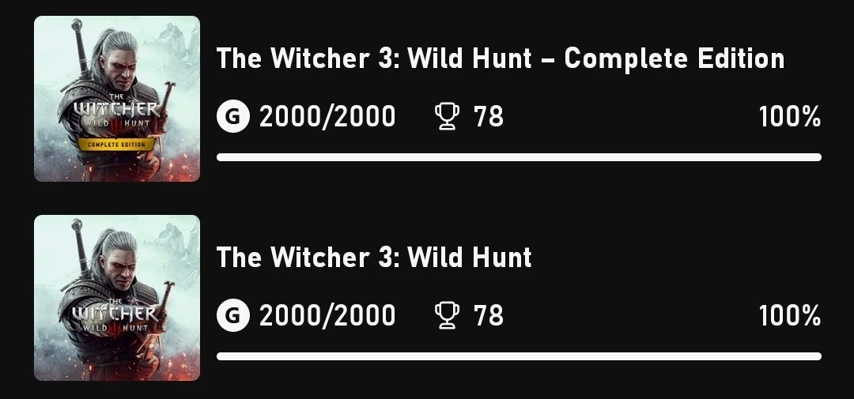
Task: Open 'The Witcher 3: Wild Hunt – Complete Edition' title
Action: [500, 58]
